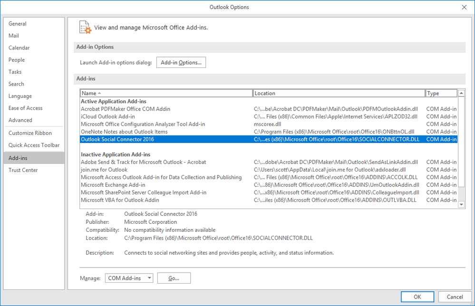Click the Active Application Add-ins group heading

coord(114,101)
